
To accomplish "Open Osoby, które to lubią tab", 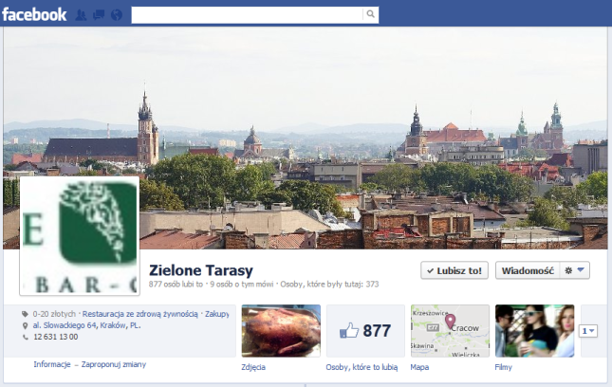I will (362, 367).
